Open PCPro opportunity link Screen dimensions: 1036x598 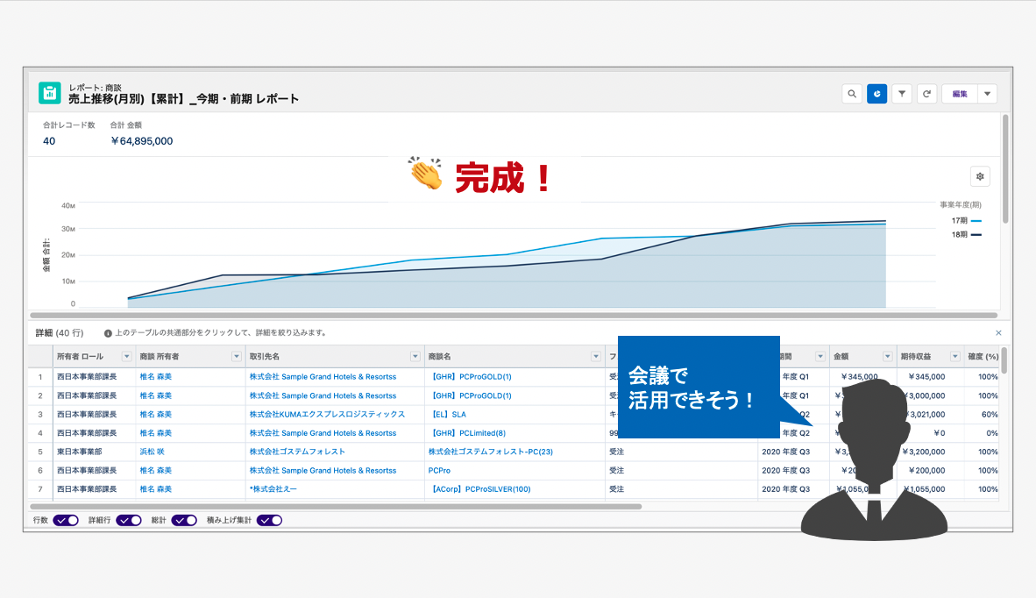pyautogui.click(x=439, y=471)
